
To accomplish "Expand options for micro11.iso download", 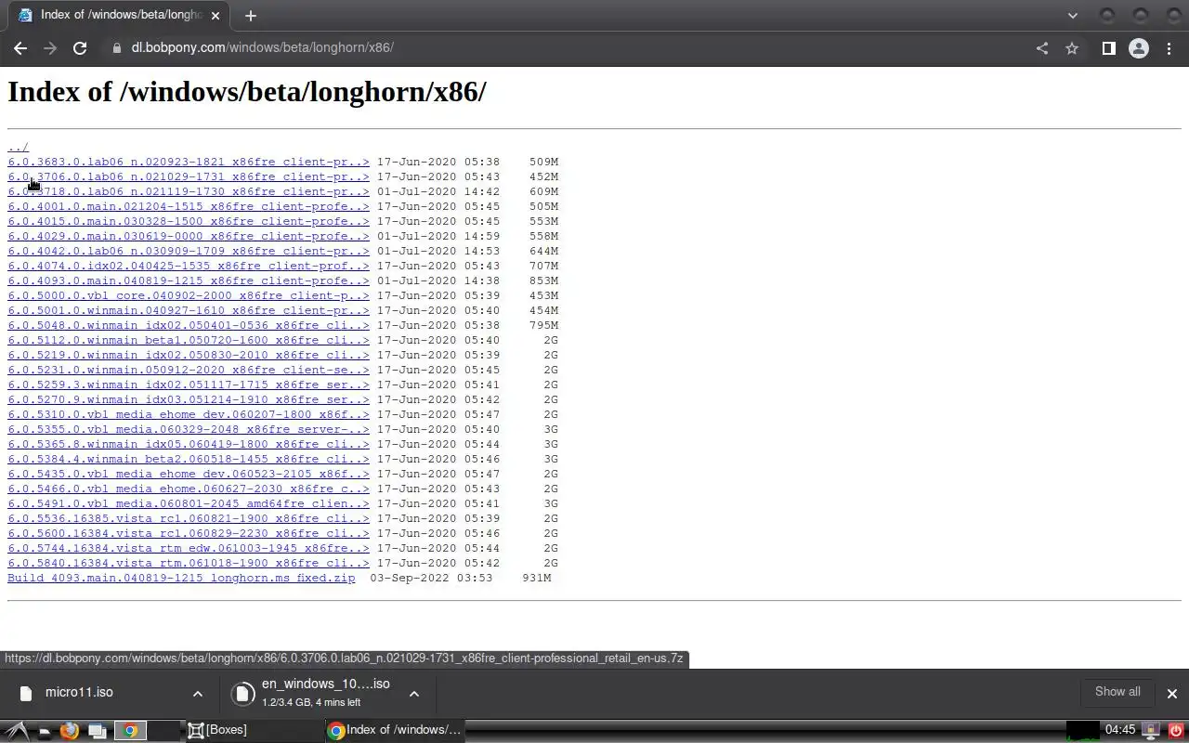I will 198,694.
